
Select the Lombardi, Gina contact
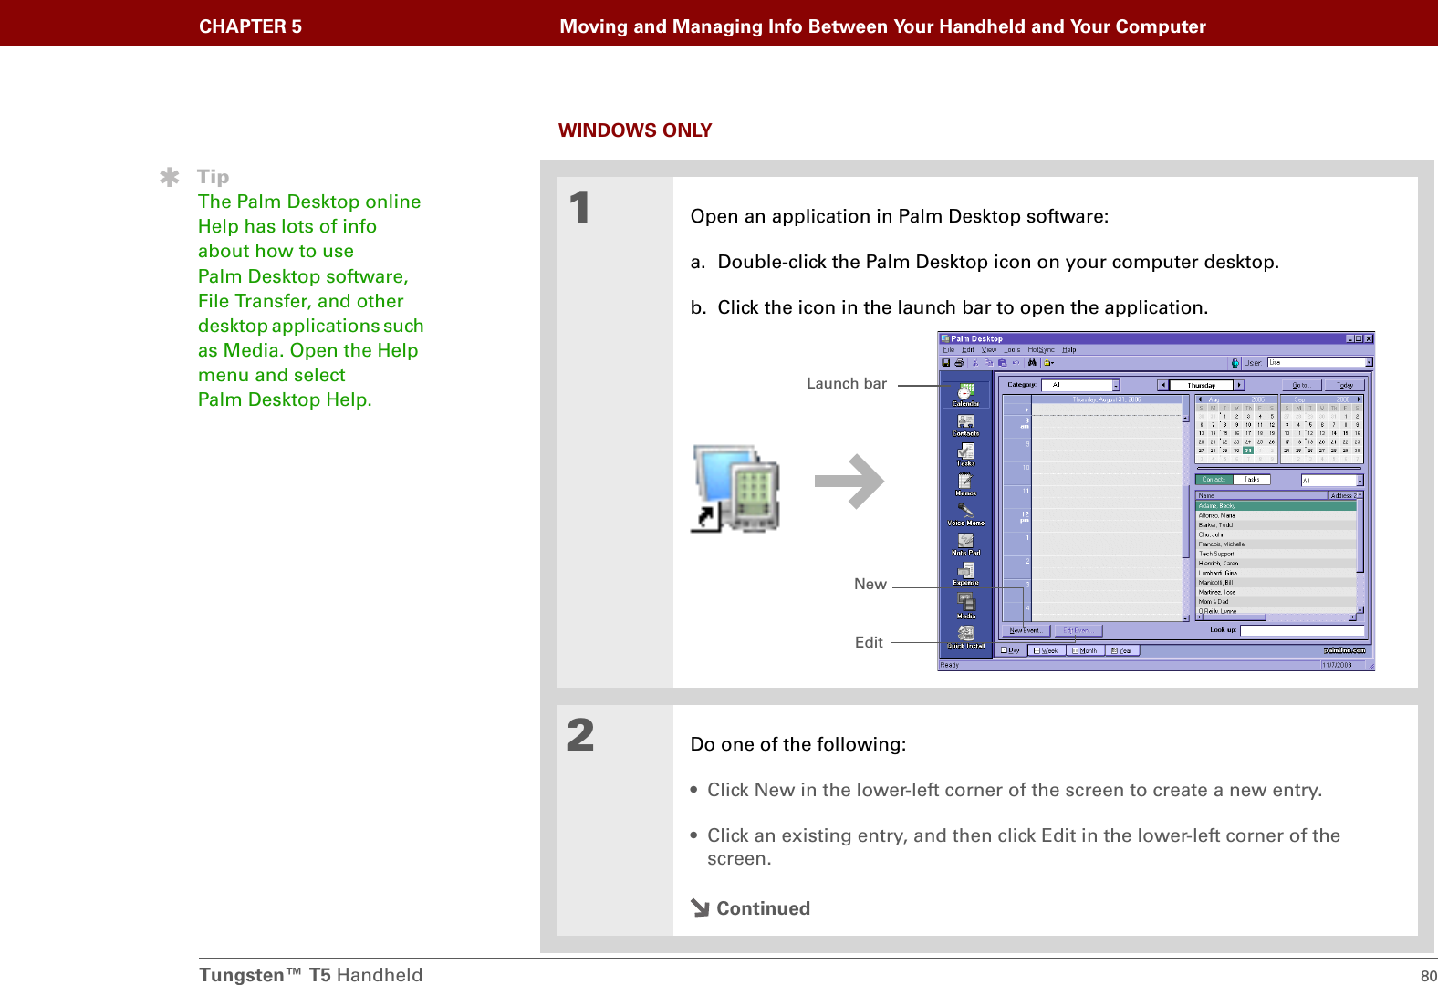(1276, 573)
